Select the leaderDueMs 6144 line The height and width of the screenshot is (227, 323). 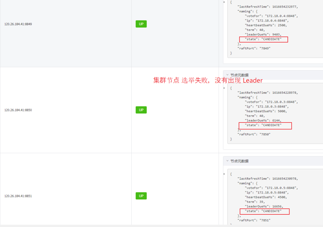point(263,121)
